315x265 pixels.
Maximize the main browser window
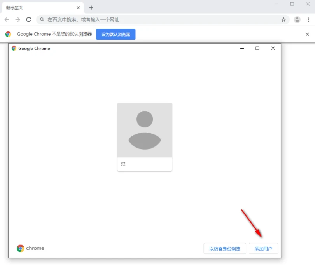coord(292,4)
